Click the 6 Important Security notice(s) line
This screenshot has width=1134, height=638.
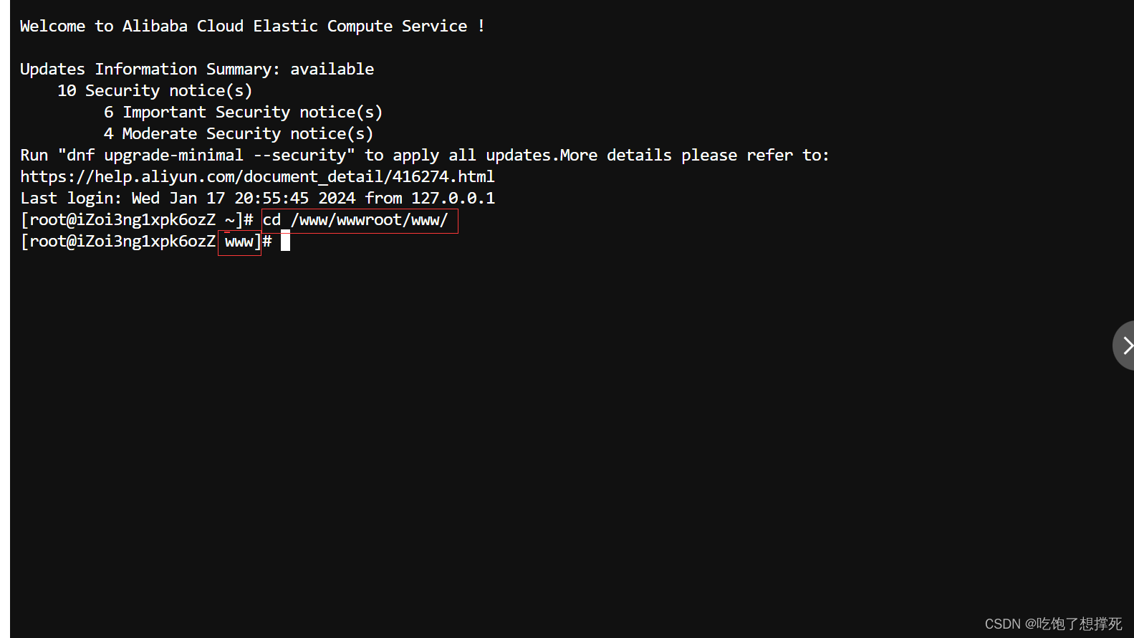point(243,113)
